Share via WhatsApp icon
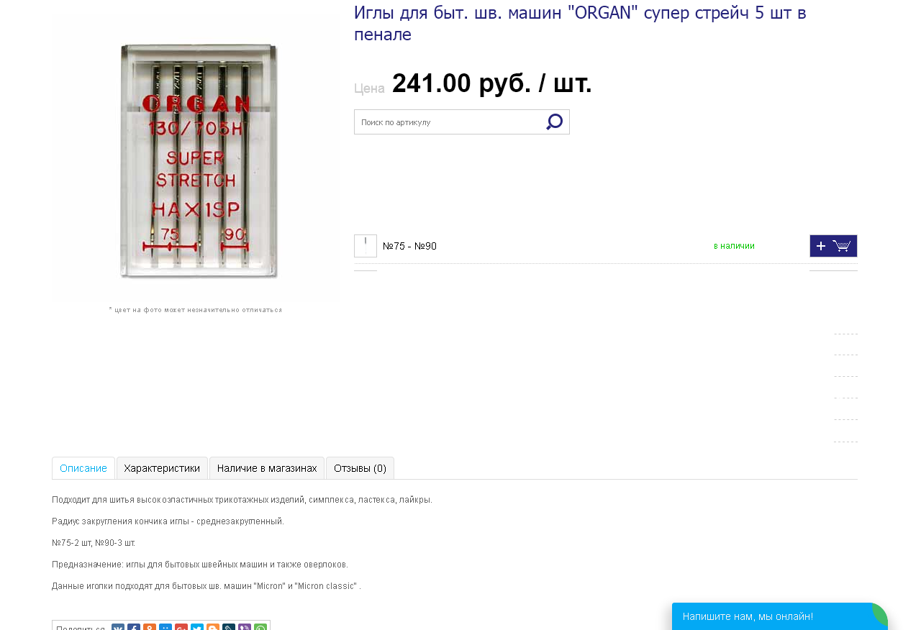Image resolution: width=921 pixels, height=630 pixels. [x=260, y=627]
